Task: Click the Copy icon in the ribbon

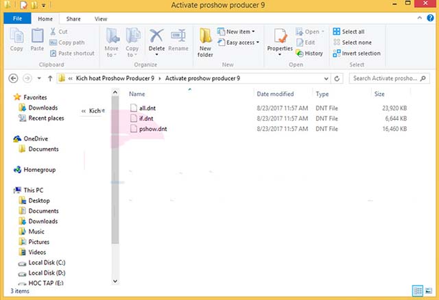Action: pyautogui.click(x=16, y=39)
